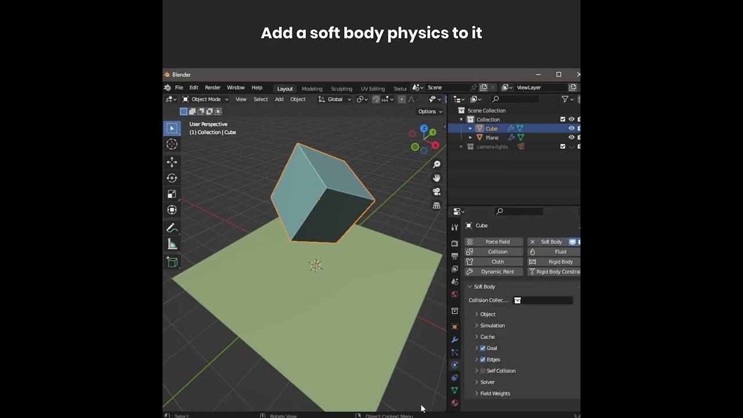
Task: Collapse the Soft Body panel
Action: (x=470, y=287)
